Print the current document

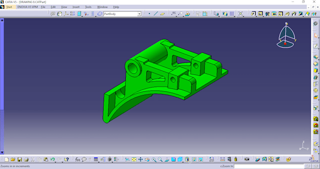click(26, 160)
